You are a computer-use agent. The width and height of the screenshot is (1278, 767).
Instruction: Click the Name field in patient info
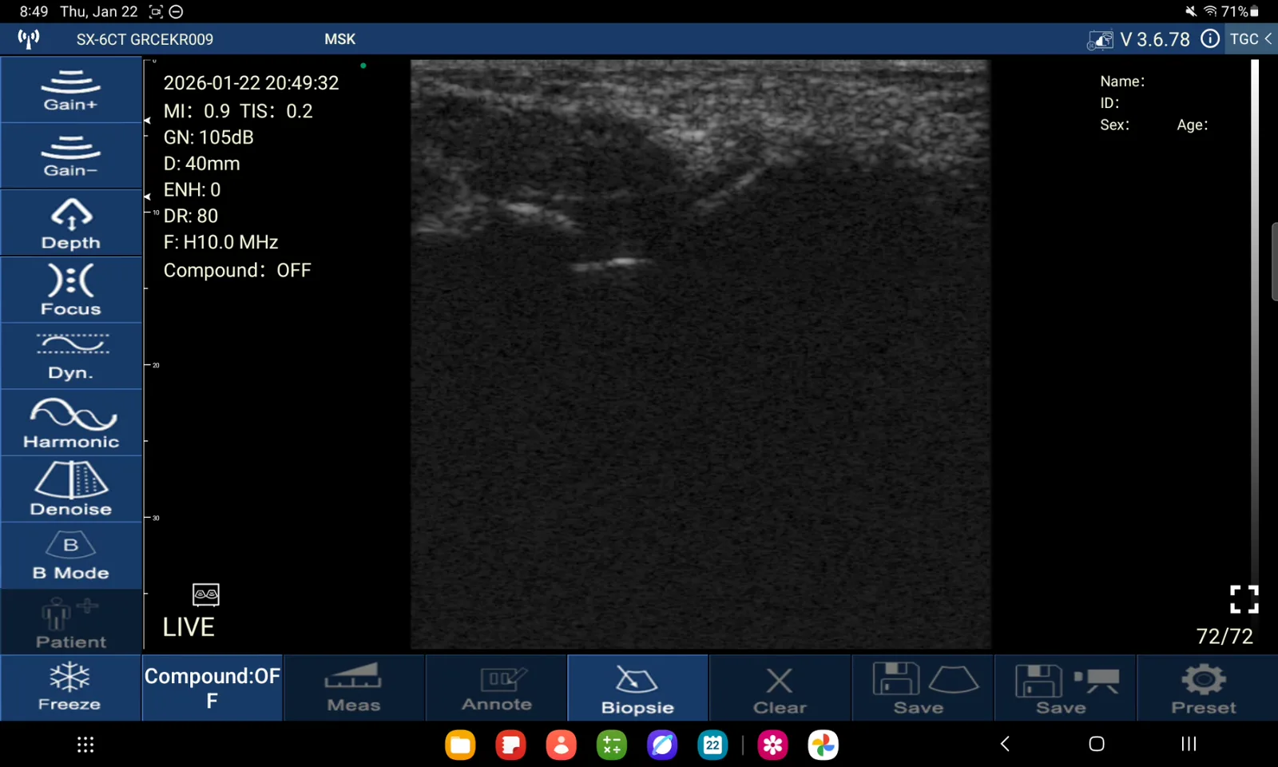[1122, 81]
